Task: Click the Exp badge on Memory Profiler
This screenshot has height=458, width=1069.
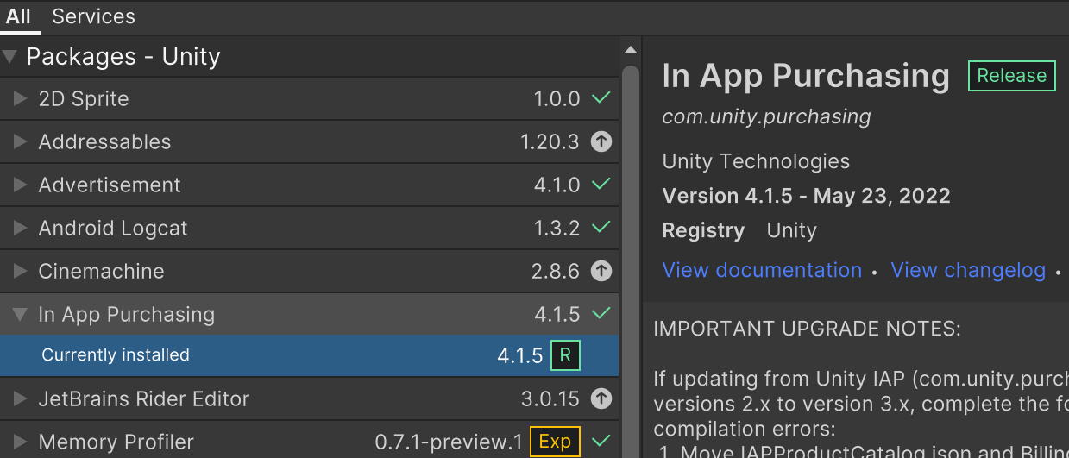Action: (555, 442)
